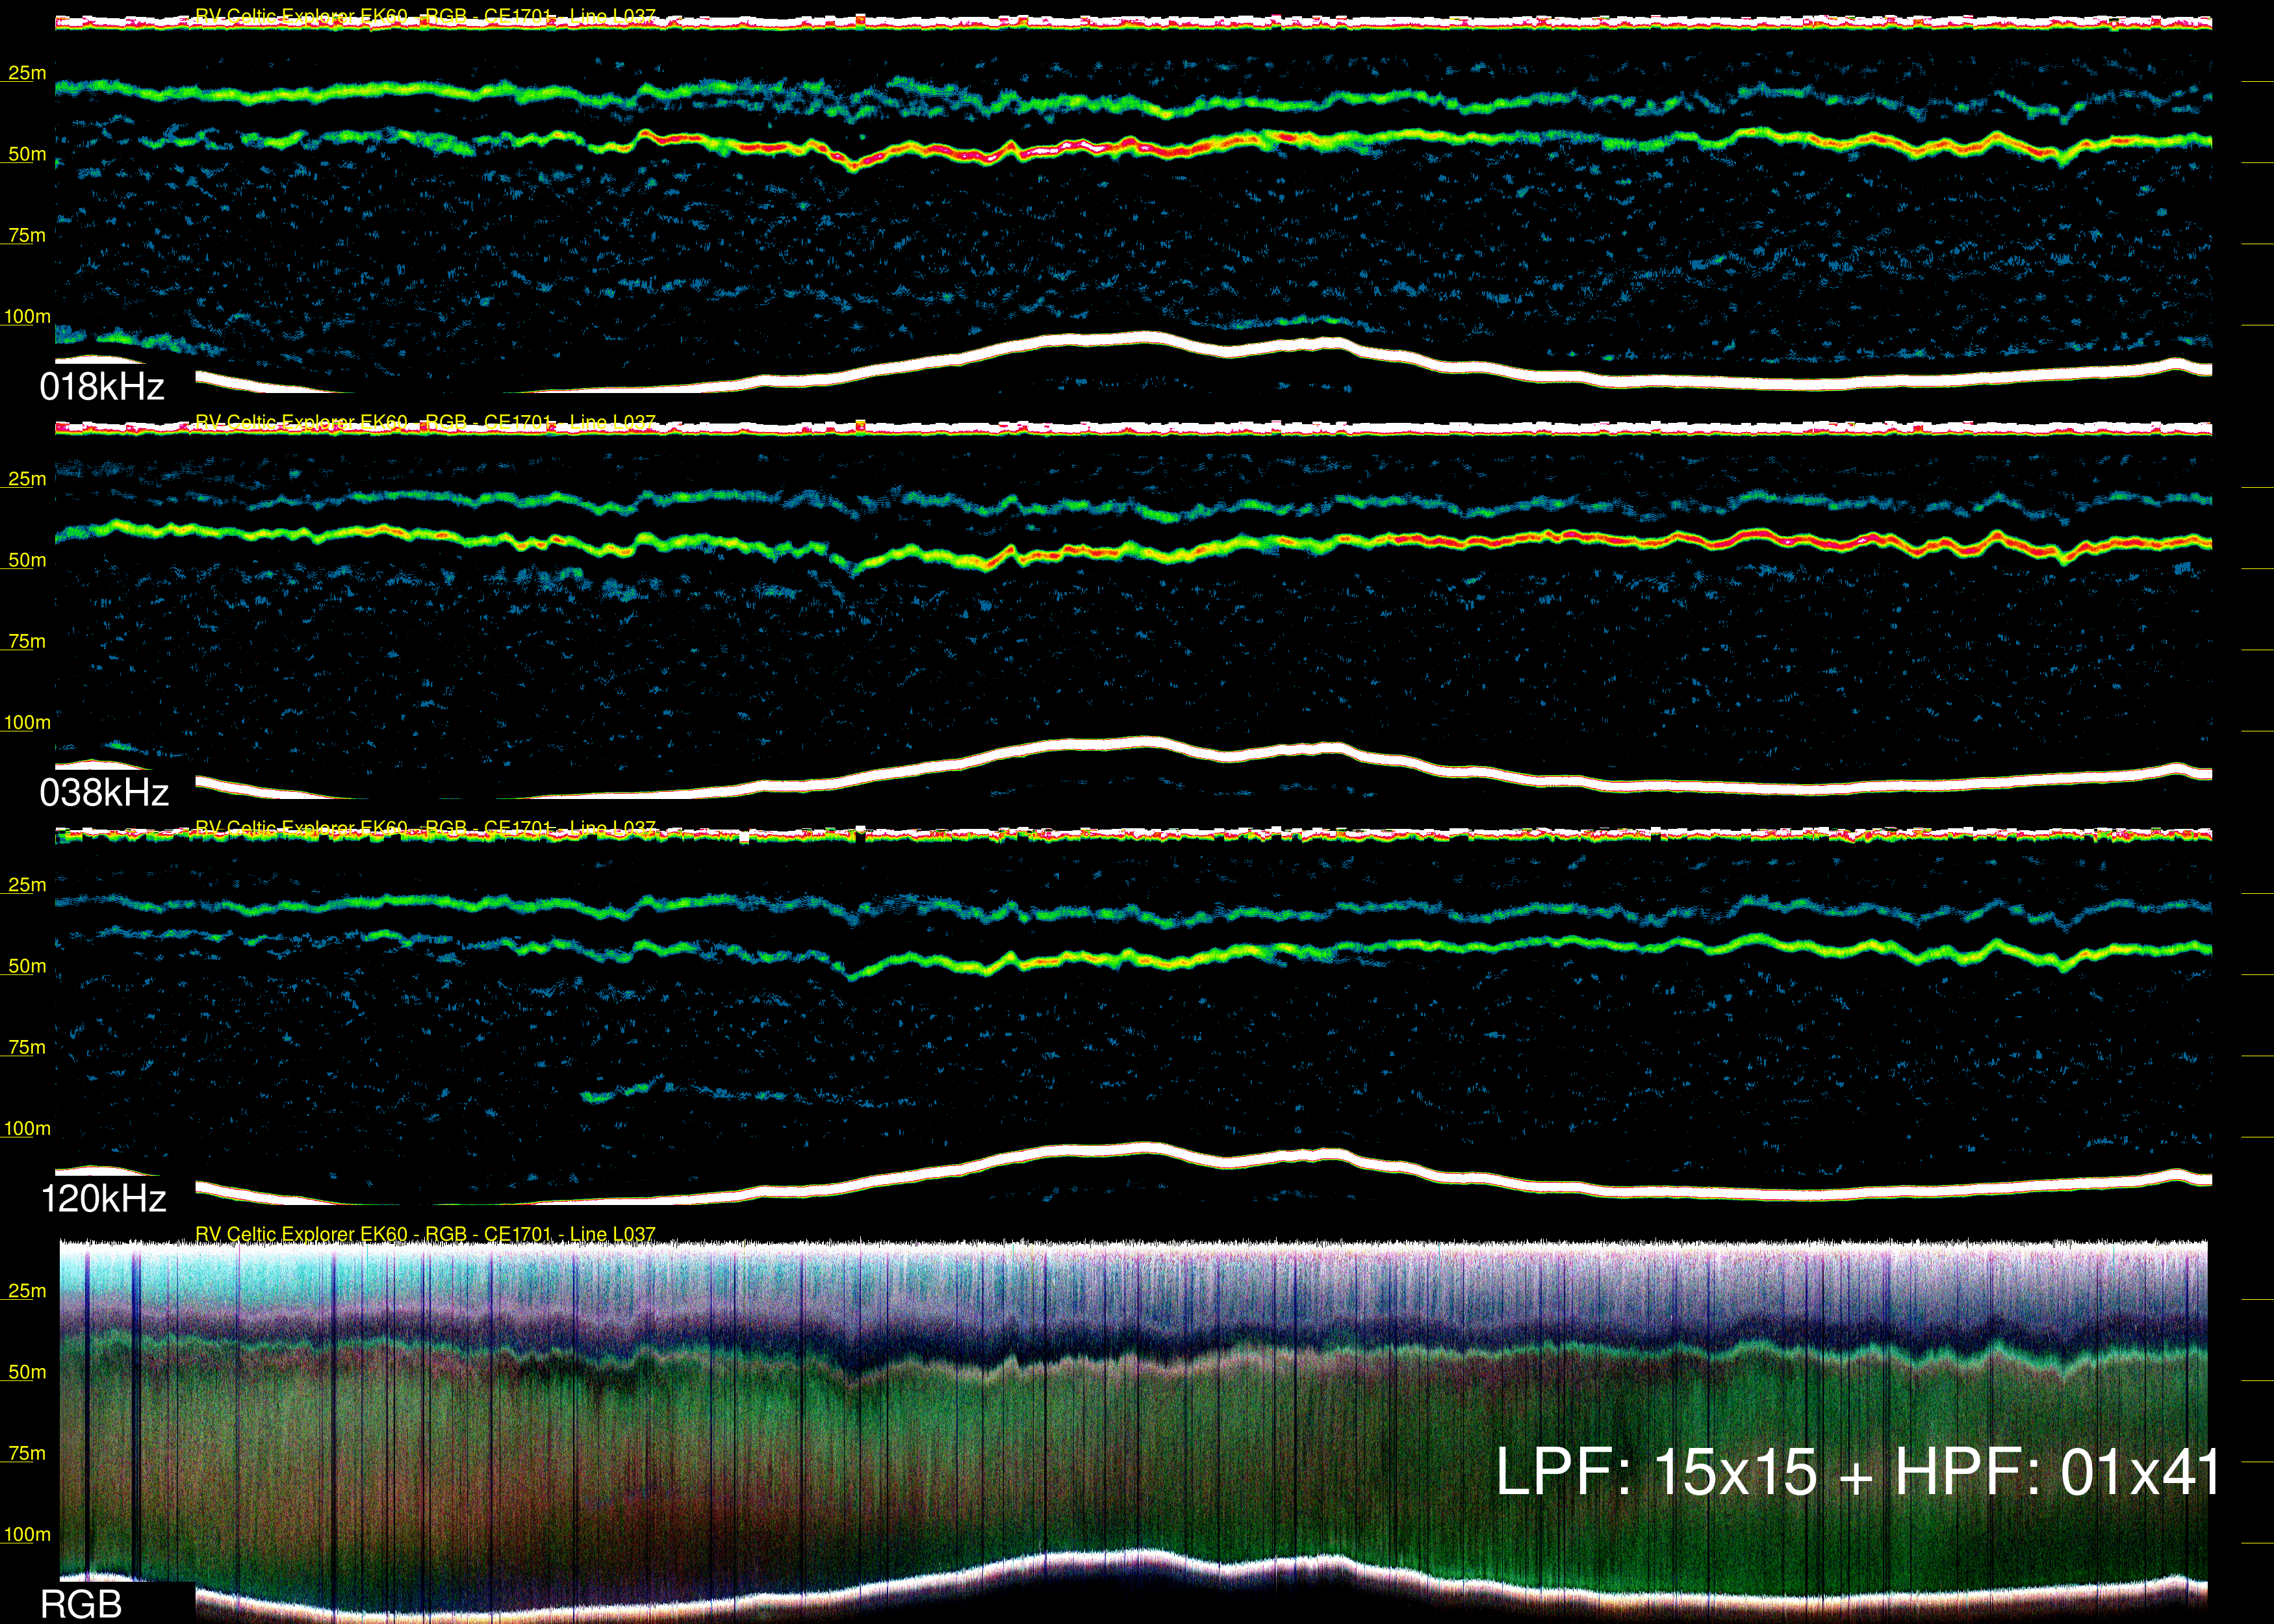The width and height of the screenshot is (2274, 1624).
Task: Click the 25m depth marker in 018kHz panel
Action: pyautogui.click(x=27, y=73)
